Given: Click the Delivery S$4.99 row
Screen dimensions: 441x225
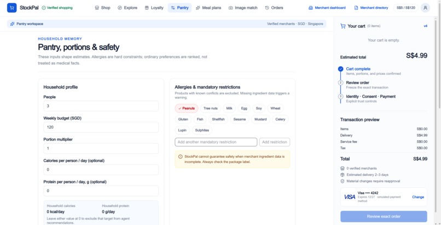Looking at the screenshot, I should [x=384, y=135].
